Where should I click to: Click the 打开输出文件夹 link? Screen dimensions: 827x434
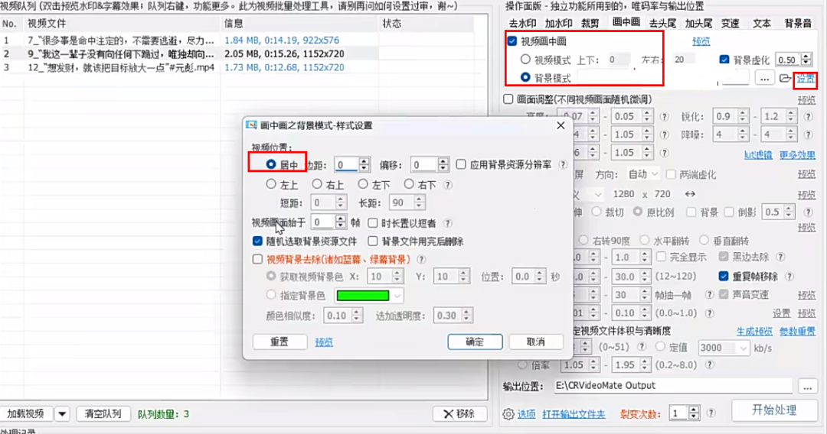pos(574,414)
